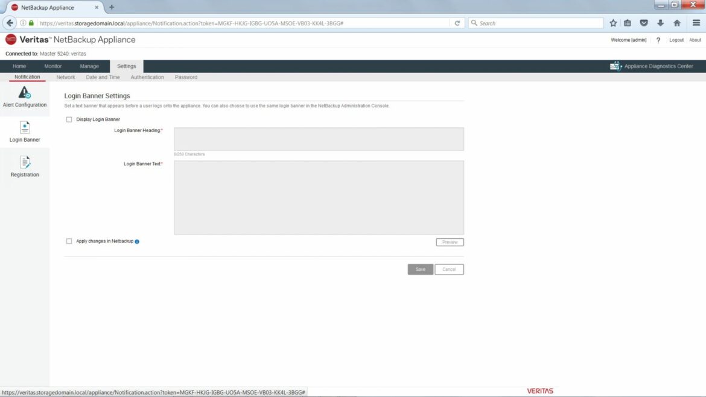
Task: Click the Welcome [admin] text
Action: (628, 40)
